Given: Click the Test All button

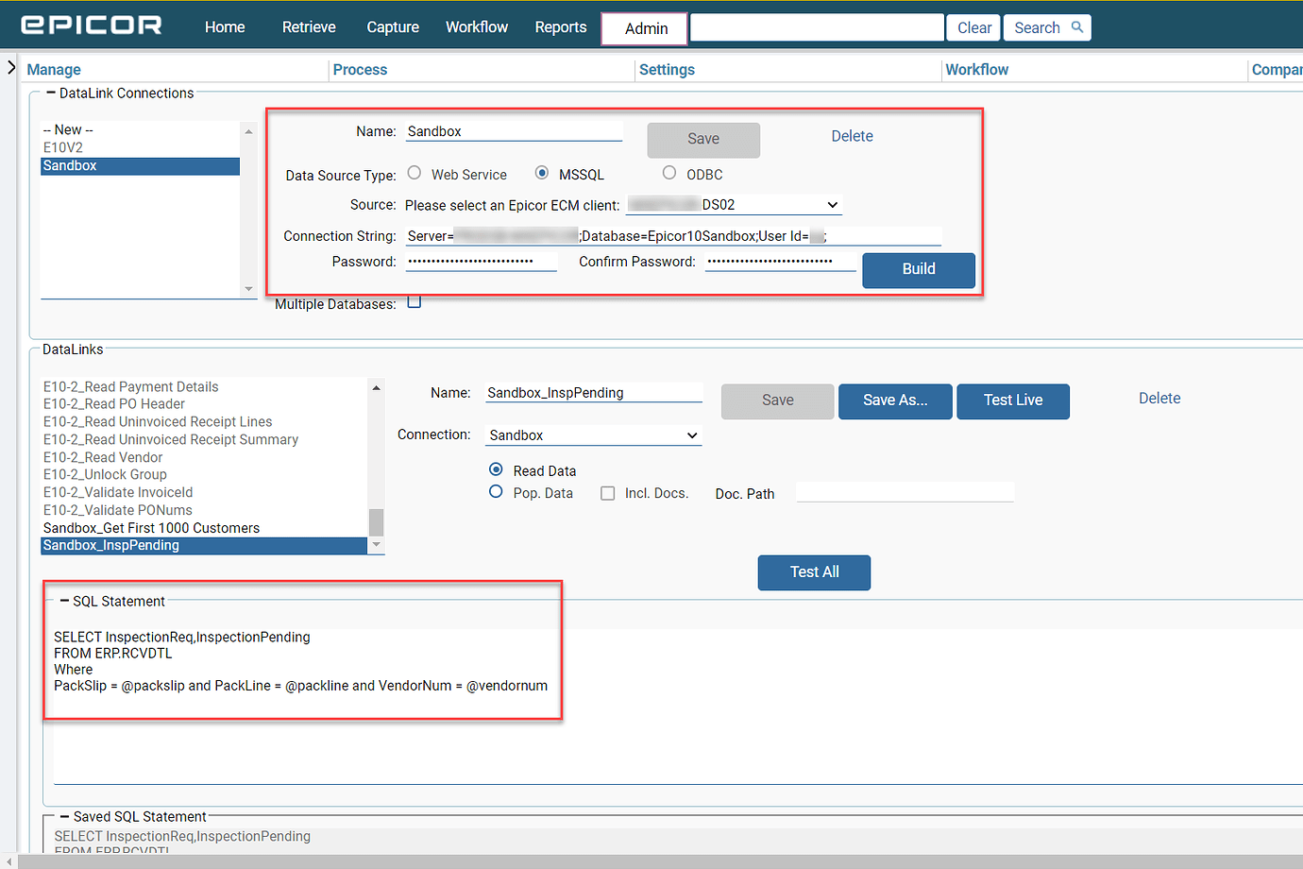Looking at the screenshot, I should pyautogui.click(x=813, y=572).
